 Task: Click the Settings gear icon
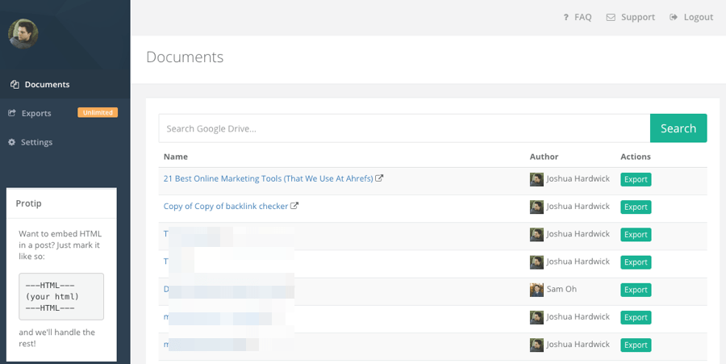click(12, 142)
